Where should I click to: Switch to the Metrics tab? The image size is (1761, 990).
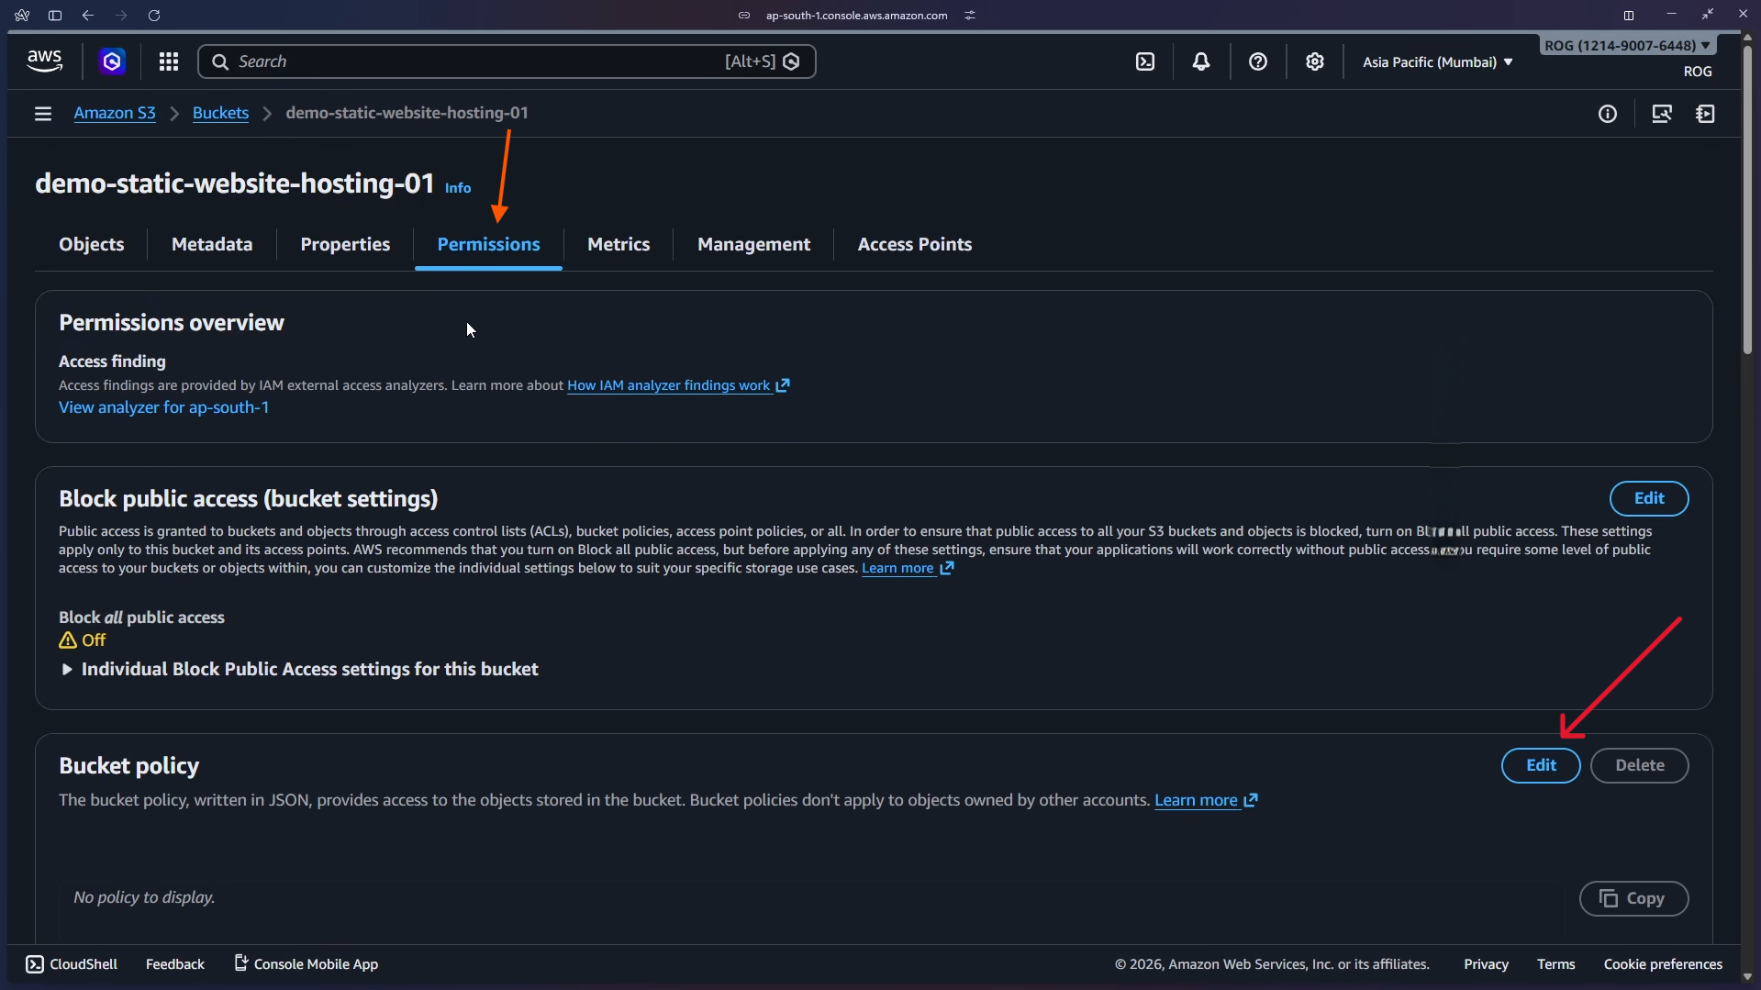619,244
